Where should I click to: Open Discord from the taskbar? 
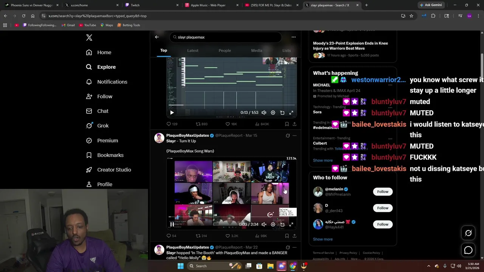coord(281,266)
